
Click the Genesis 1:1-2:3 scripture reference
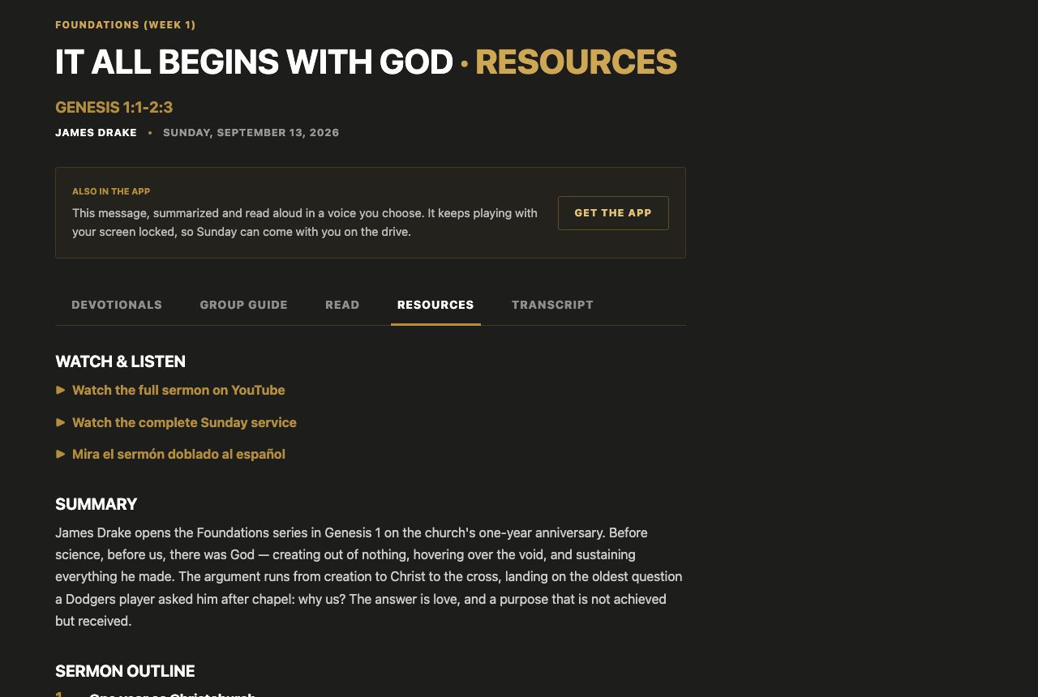tap(114, 107)
